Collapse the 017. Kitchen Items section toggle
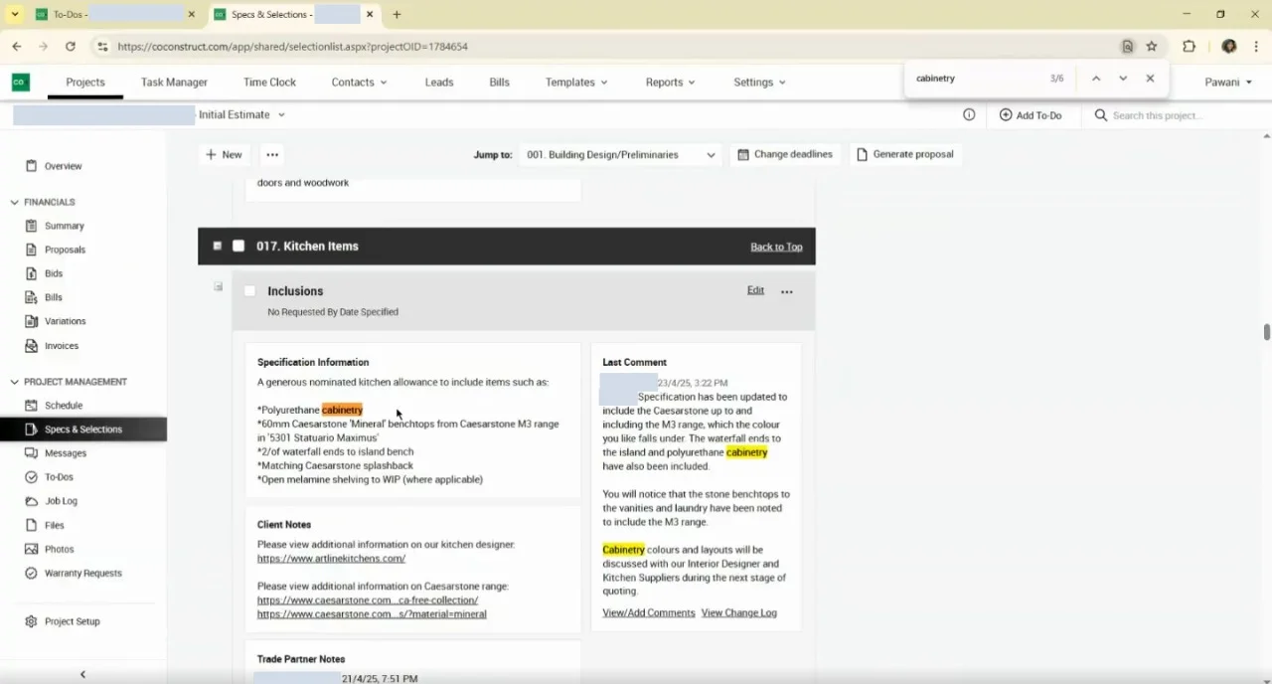Screen dimensions: 1272x684 [x=218, y=246]
